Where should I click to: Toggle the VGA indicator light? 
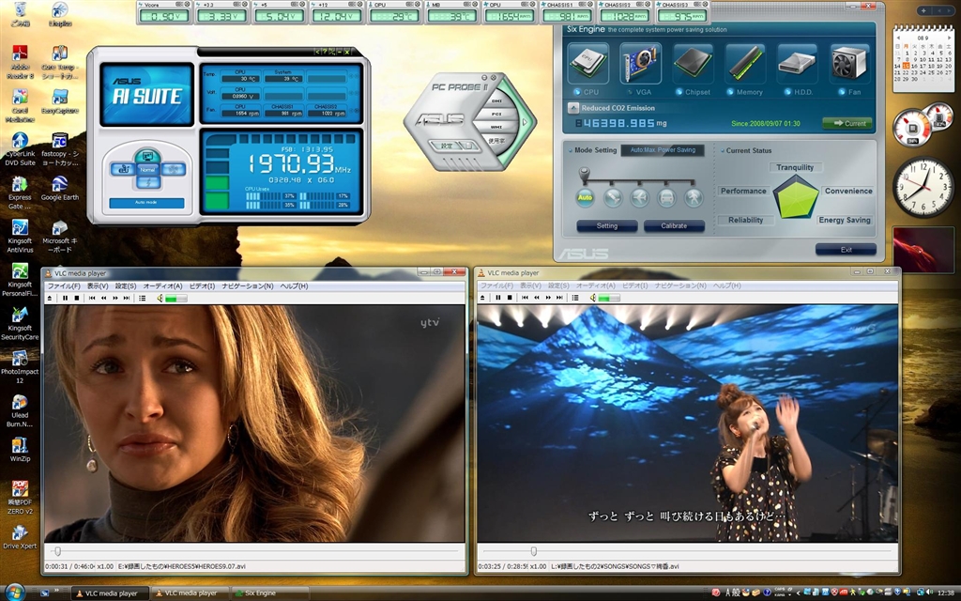click(x=630, y=92)
